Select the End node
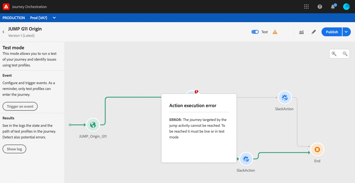The width and height of the screenshot is (355, 183). tap(317, 150)
